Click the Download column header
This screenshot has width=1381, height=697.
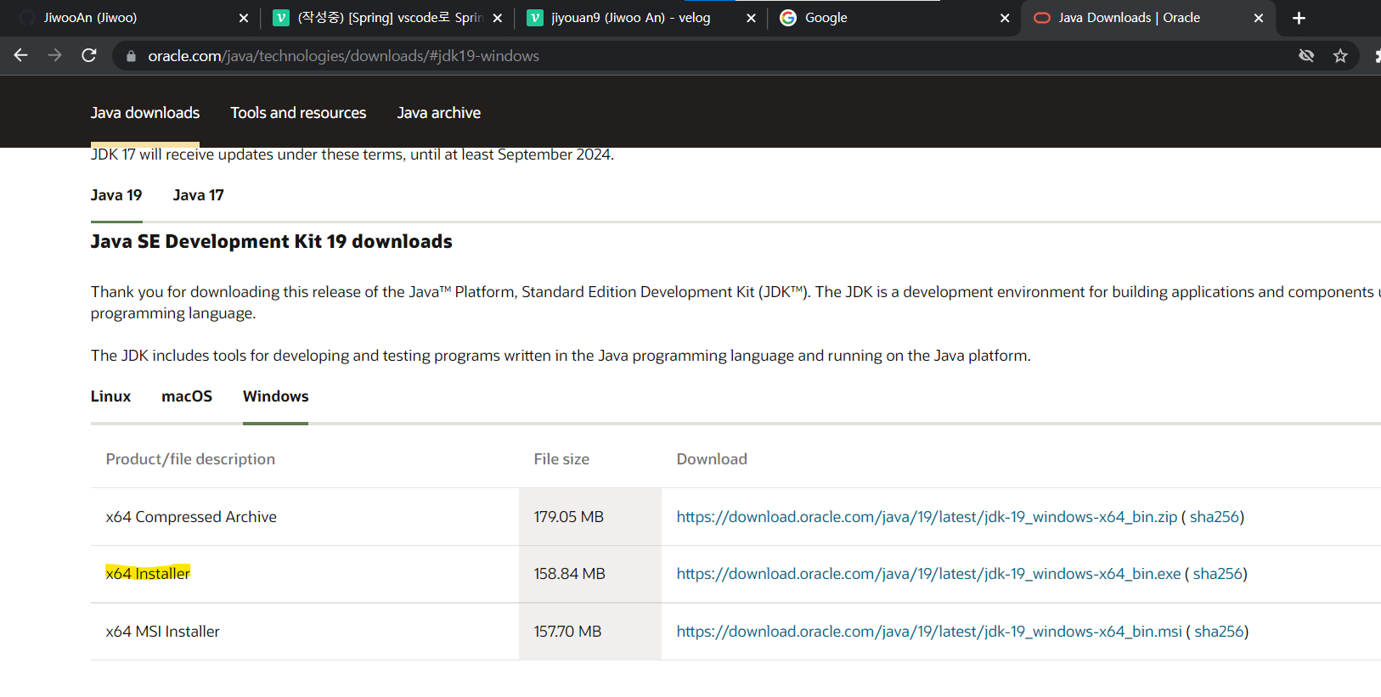712,459
